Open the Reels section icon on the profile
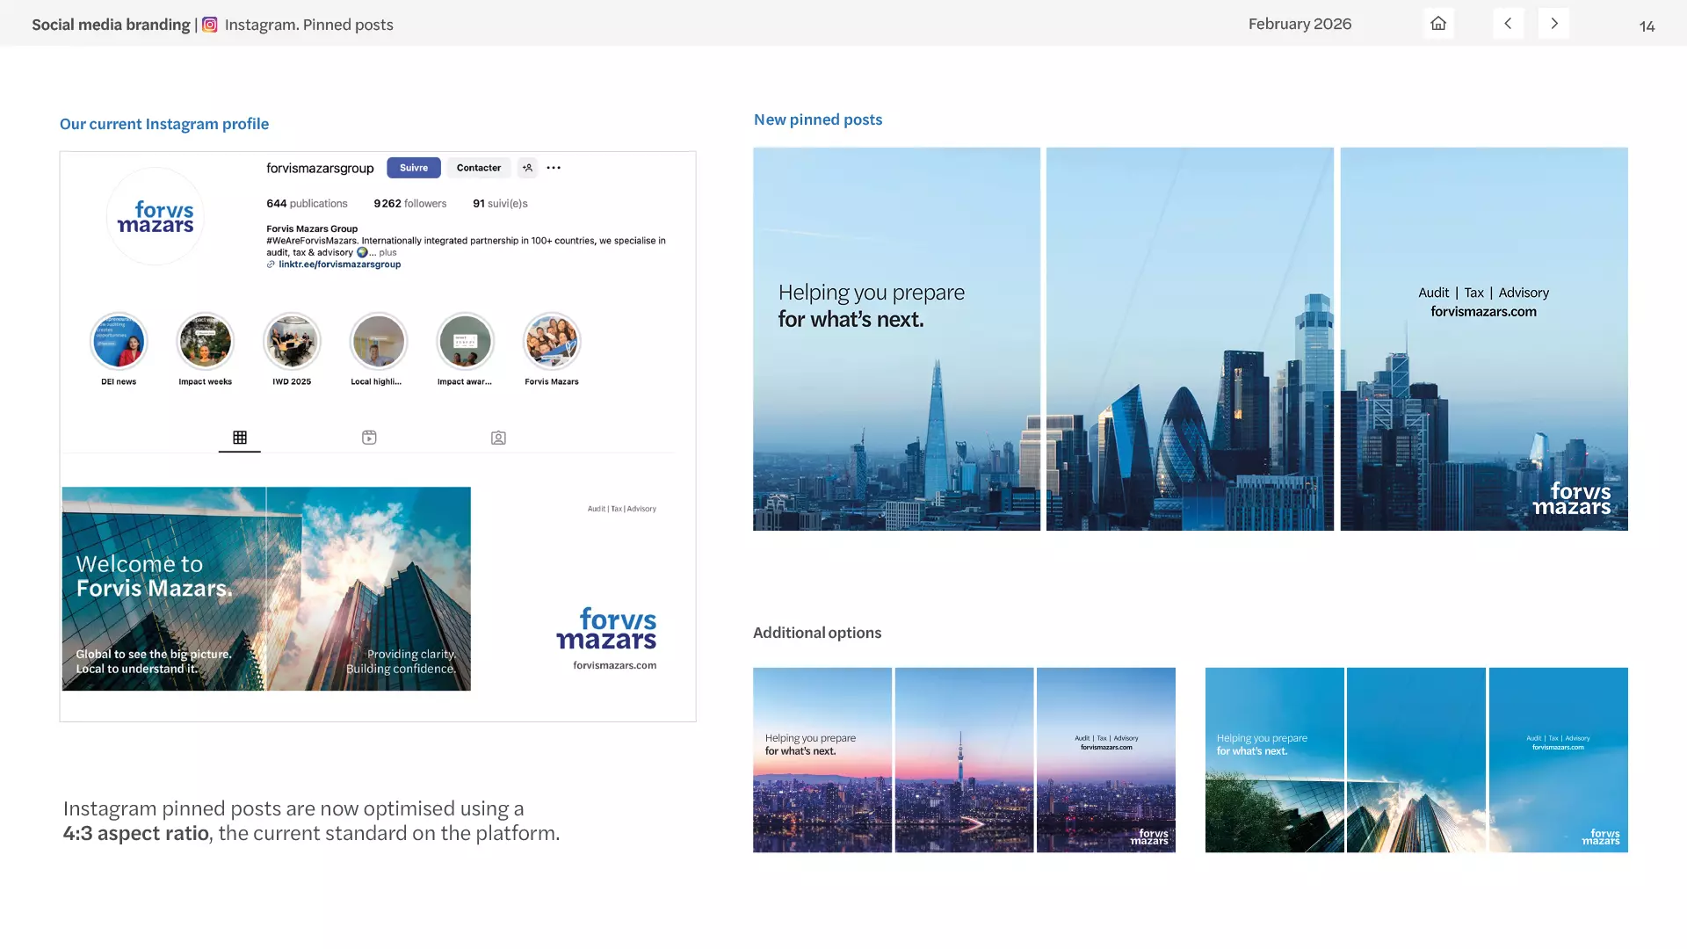Image resolution: width=1687 pixels, height=949 pixels. 369,437
